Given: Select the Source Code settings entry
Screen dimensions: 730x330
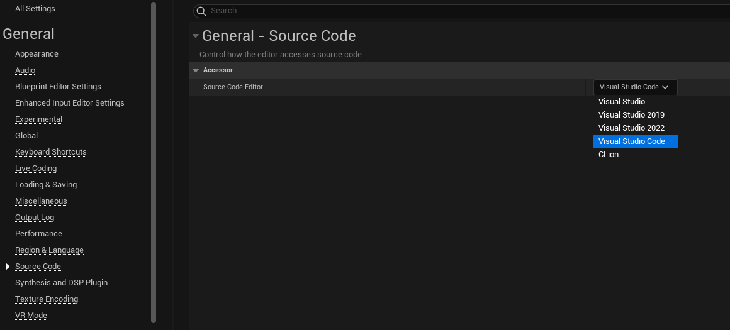Looking at the screenshot, I should coord(38,267).
